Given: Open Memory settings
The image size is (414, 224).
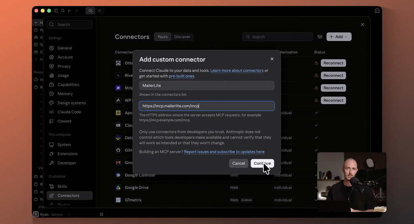Looking at the screenshot, I should click(70, 94).
